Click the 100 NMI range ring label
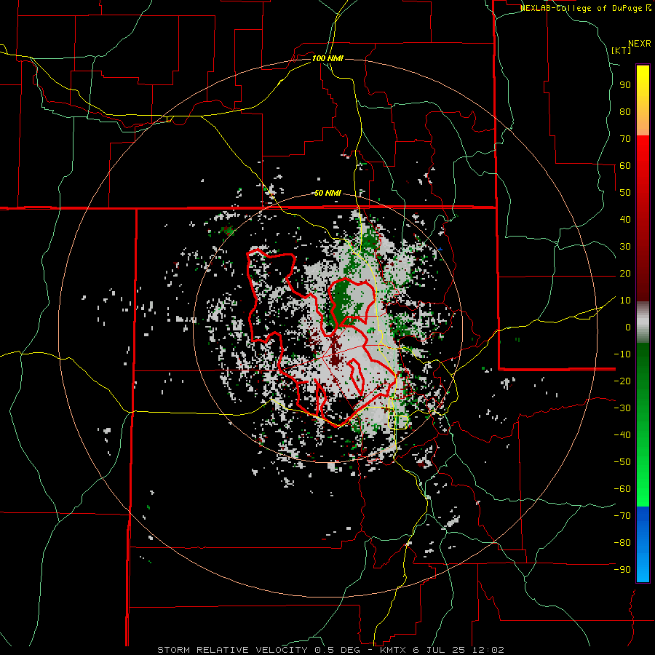 327,58
